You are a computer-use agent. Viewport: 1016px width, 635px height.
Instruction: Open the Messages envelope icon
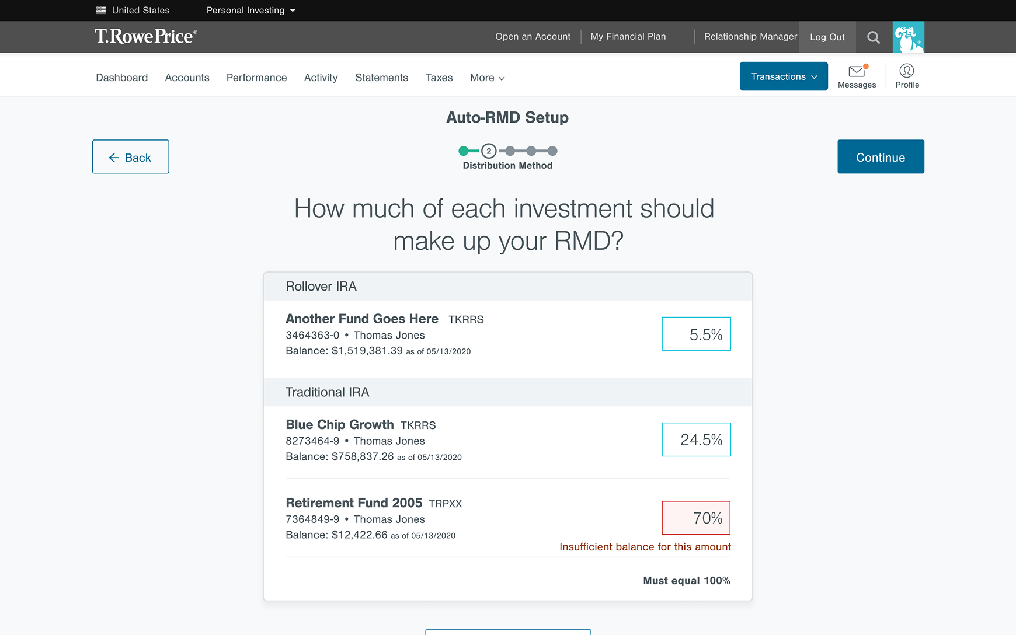[857, 71]
